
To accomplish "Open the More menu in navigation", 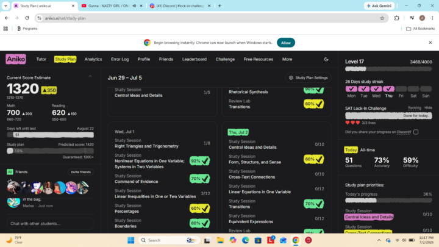I will click(x=287, y=59).
